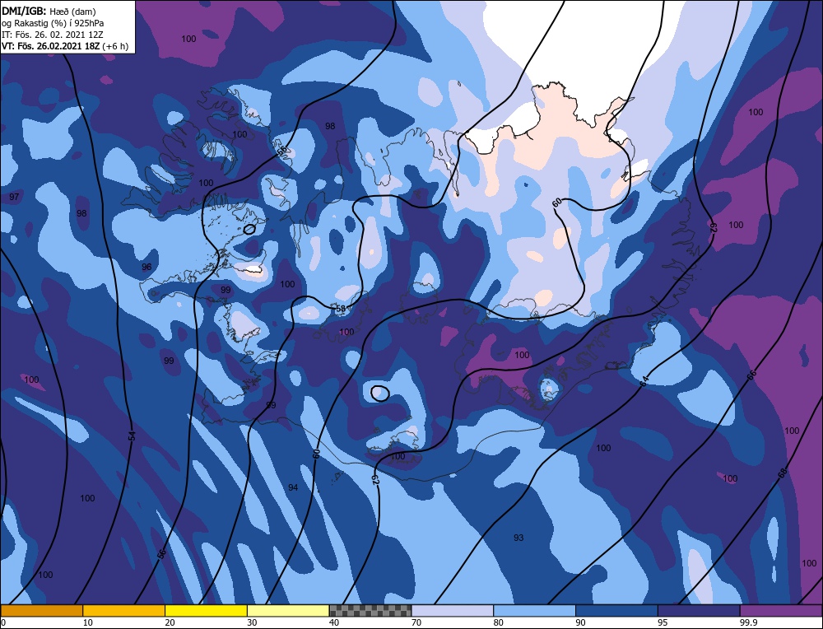This screenshot has width=823, height=629.
Task: Click the gray checkered 40–70 legend swatch
Action: 370,611
